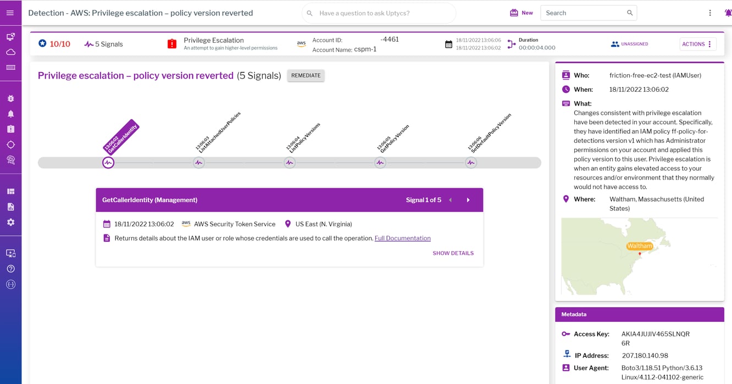Click the AWS logo beside Account ID
Viewport: 732px width, 384px height.
click(301, 44)
